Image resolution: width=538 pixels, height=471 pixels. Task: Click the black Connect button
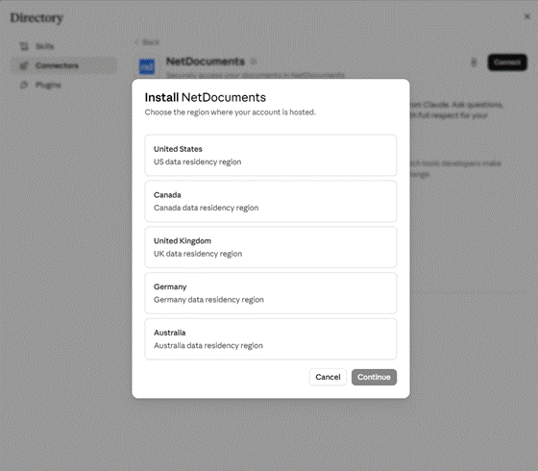click(507, 62)
